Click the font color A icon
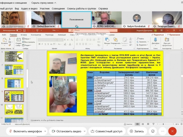 coord(70,44)
